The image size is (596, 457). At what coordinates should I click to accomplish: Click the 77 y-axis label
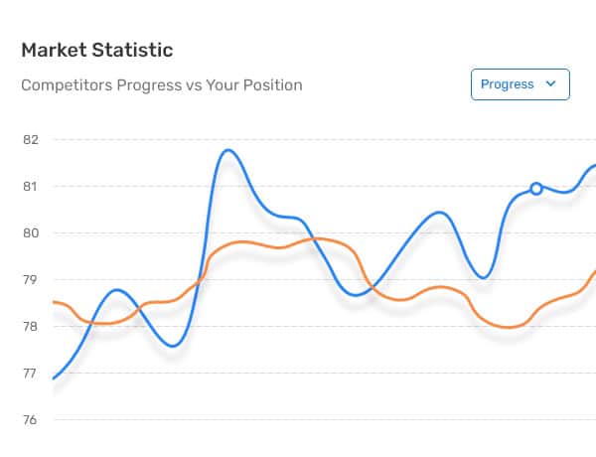[30, 374]
